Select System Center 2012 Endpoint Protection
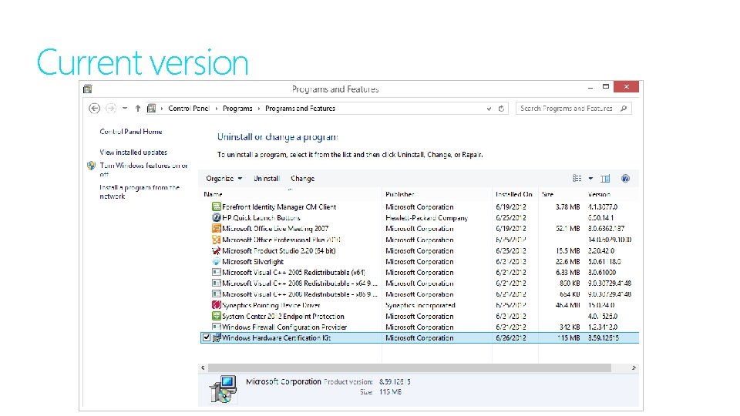This screenshot has height=416, width=740. [283, 316]
